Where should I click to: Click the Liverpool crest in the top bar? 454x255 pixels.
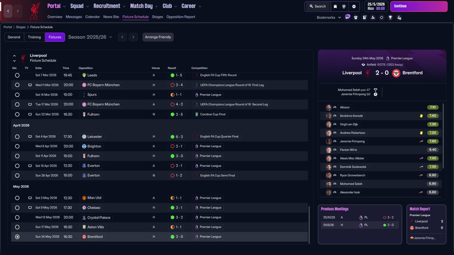pos(34,11)
